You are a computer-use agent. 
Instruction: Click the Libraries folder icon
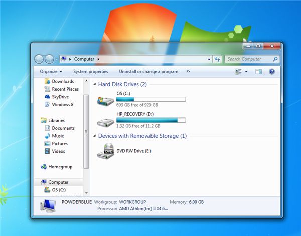(x=44, y=121)
